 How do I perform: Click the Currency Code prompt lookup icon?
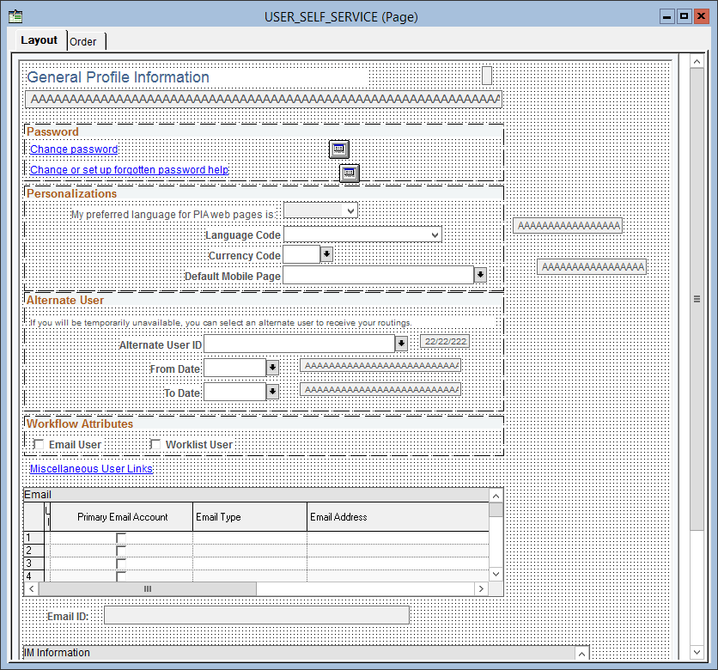(x=326, y=253)
